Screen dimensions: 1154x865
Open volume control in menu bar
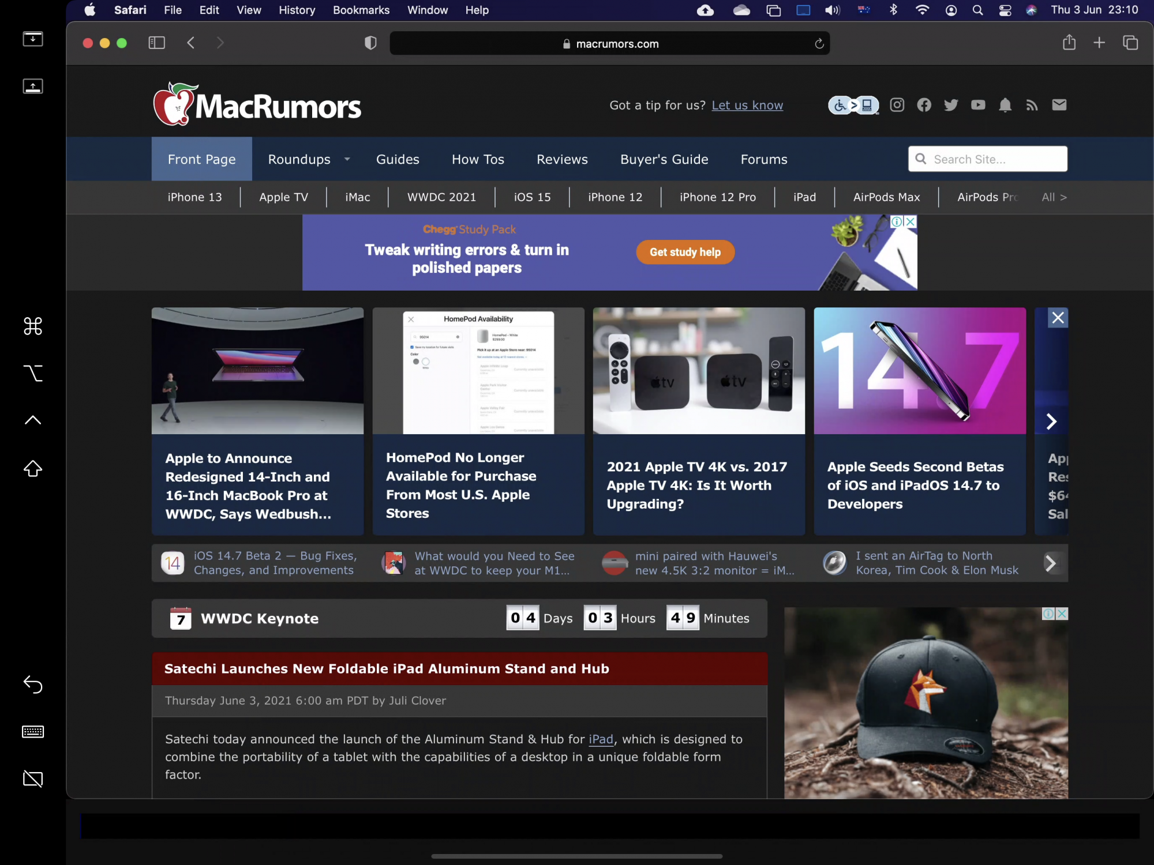point(832,10)
